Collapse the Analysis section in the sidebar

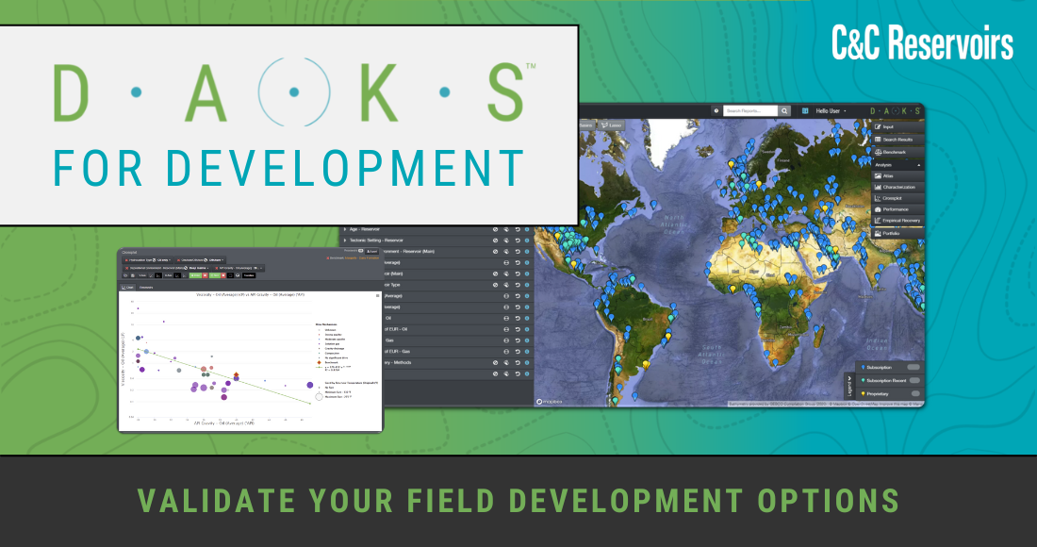click(x=918, y=163)
